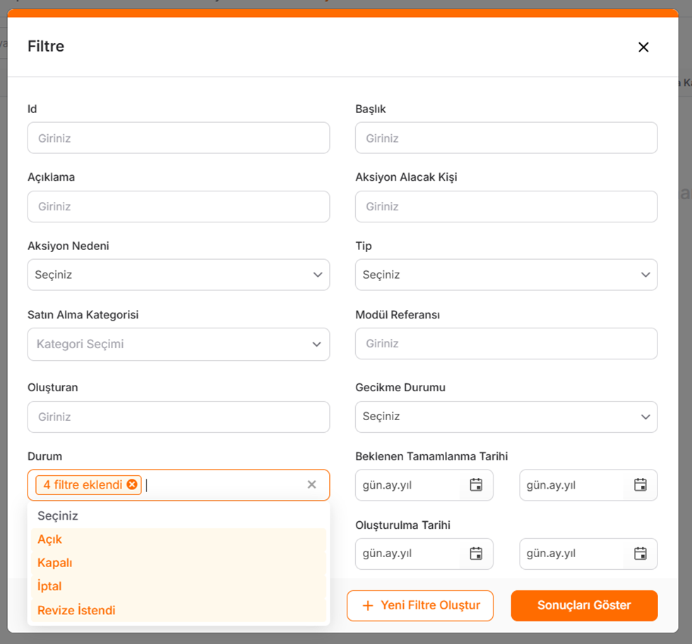Open calendar for Beklenen Tamamlanma end date
Screen dimensions: 692x644
640,484
